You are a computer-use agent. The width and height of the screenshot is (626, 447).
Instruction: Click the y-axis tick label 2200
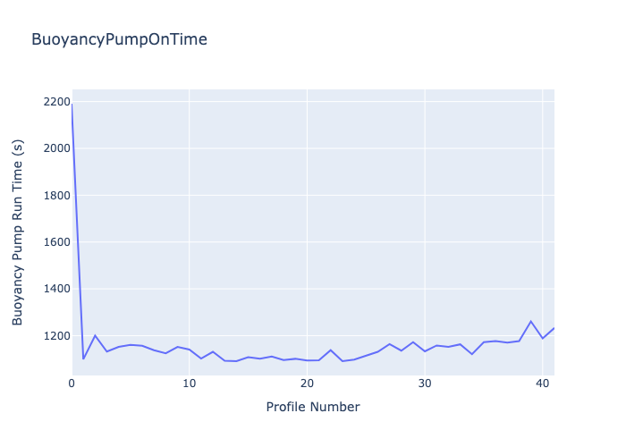click(56, 102)
